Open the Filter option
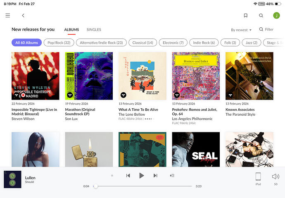This screenshot has width=285, height=198. [266, 30]
